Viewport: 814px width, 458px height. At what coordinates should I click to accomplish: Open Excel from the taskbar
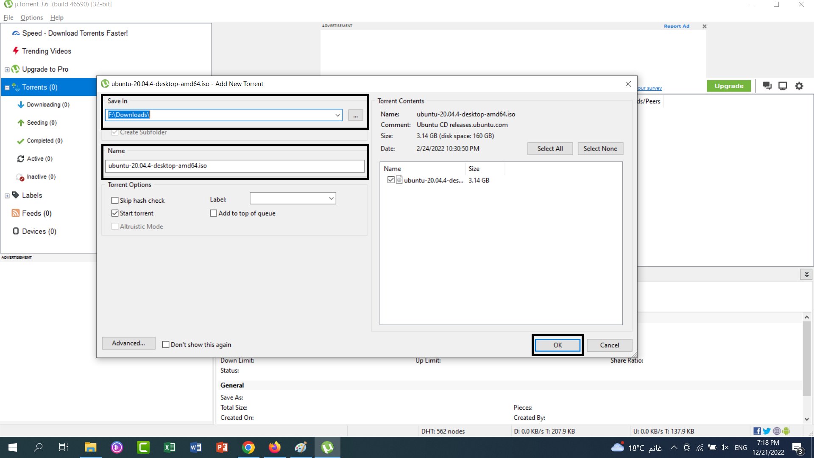pyautogui.click(x=170, y=447)
